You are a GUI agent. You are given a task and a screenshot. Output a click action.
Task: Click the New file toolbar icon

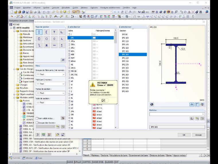pyautogui.click(x=12, y=12)
